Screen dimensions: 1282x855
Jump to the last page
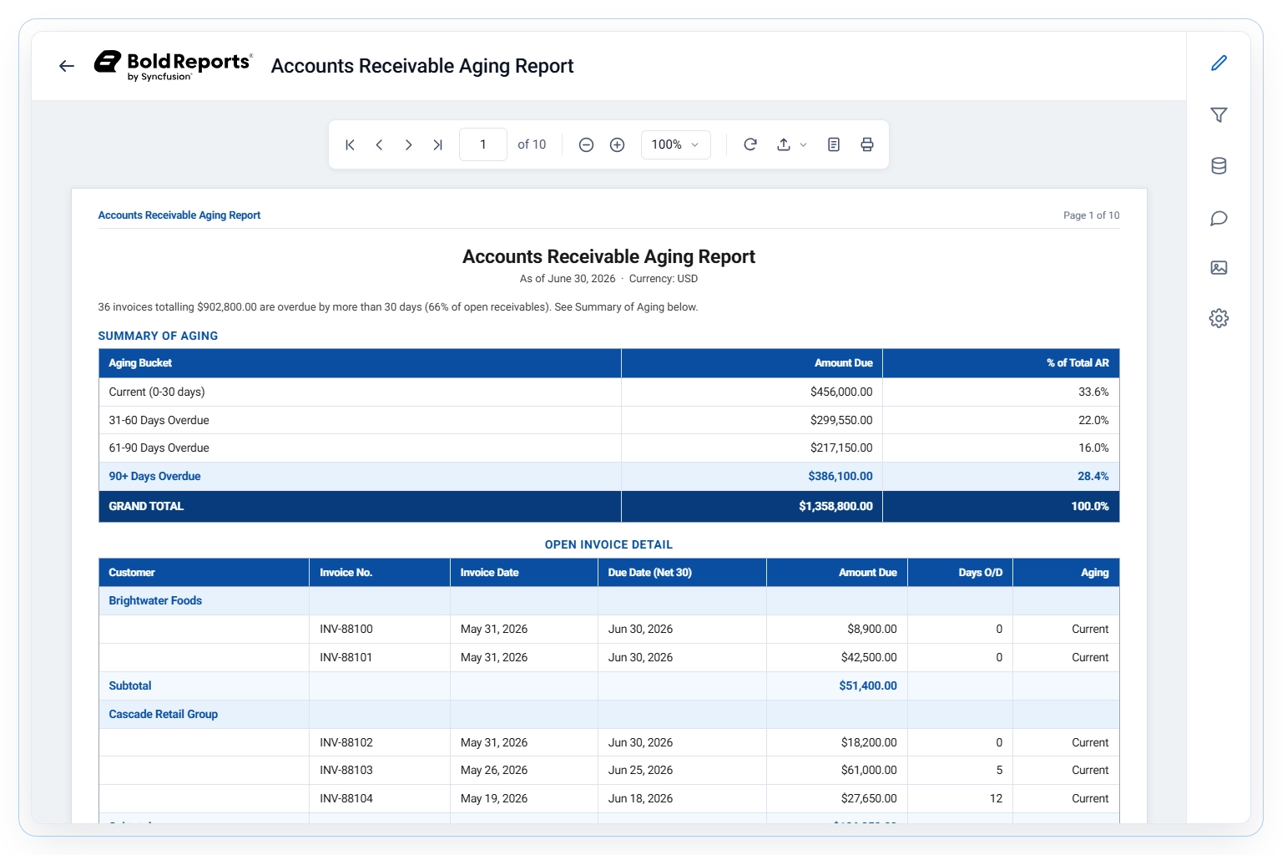point(437,144)
